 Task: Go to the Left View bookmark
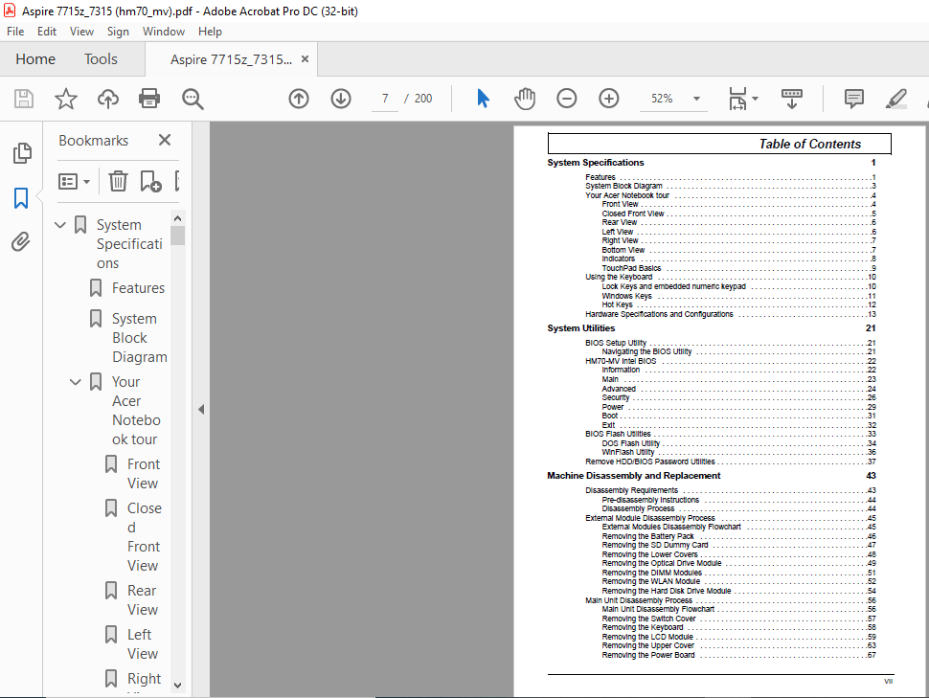142,644
